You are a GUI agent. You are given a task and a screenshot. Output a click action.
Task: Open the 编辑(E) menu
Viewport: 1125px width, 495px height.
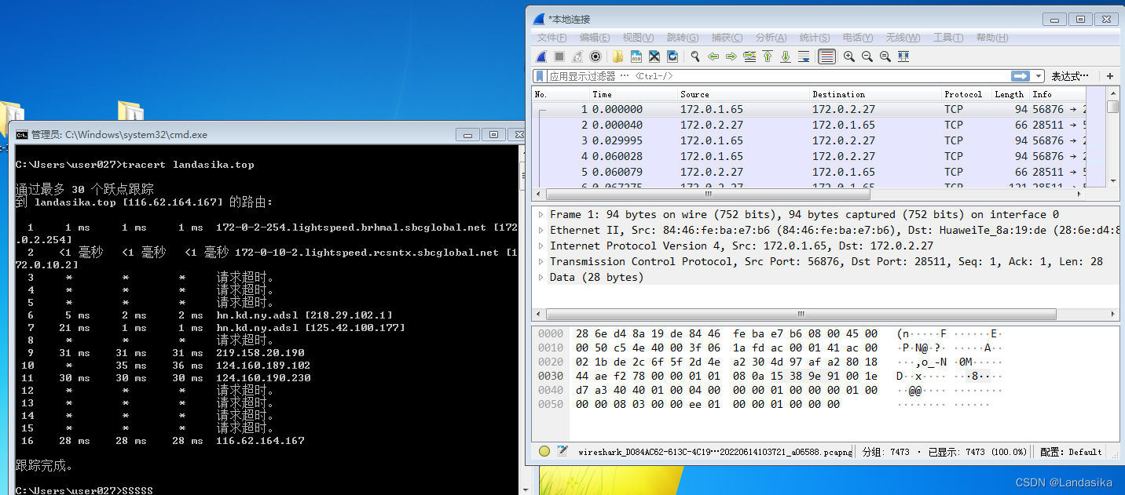click(595, 38)
